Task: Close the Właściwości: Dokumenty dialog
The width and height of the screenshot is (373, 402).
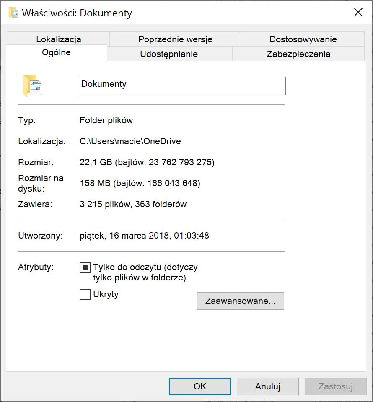Action: [358, 12]
